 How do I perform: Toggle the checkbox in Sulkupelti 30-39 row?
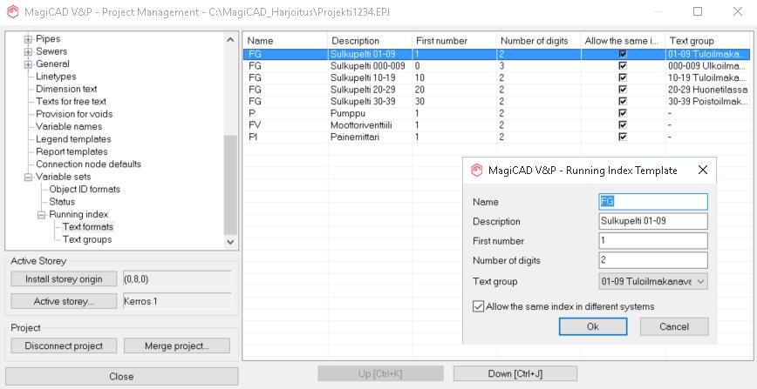click(x=623, y=101)
